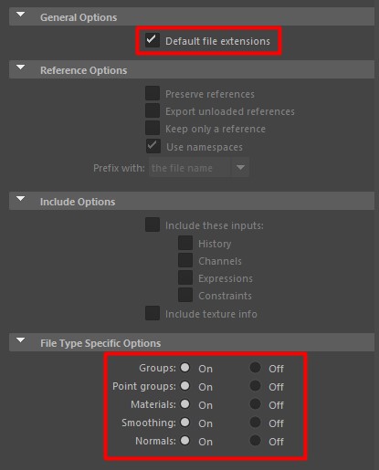Enable Include texture info checkbox
The image size is (379, 470).
(x=153, y=313)
